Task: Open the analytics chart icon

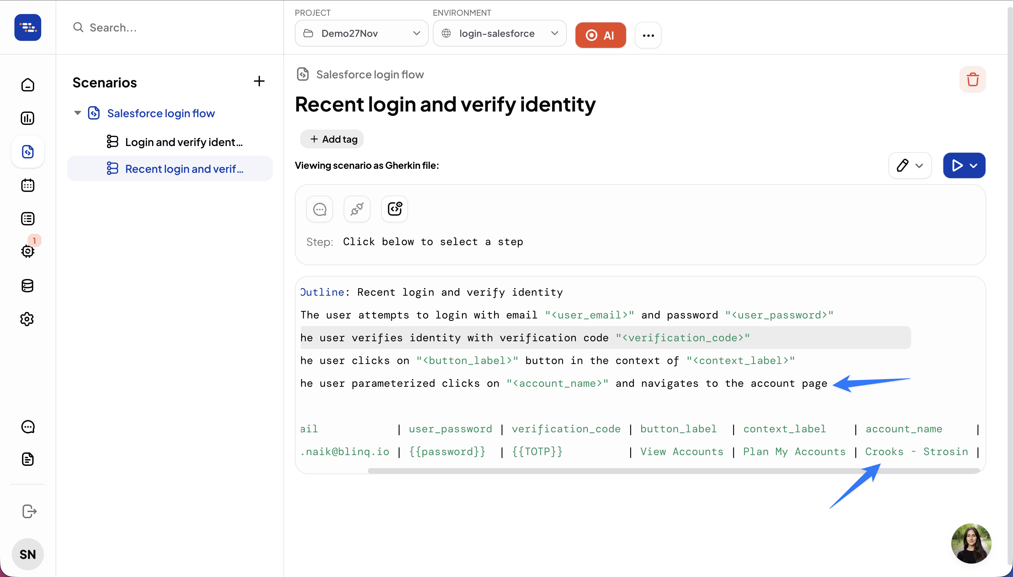Action: click(x=27, y=118)
